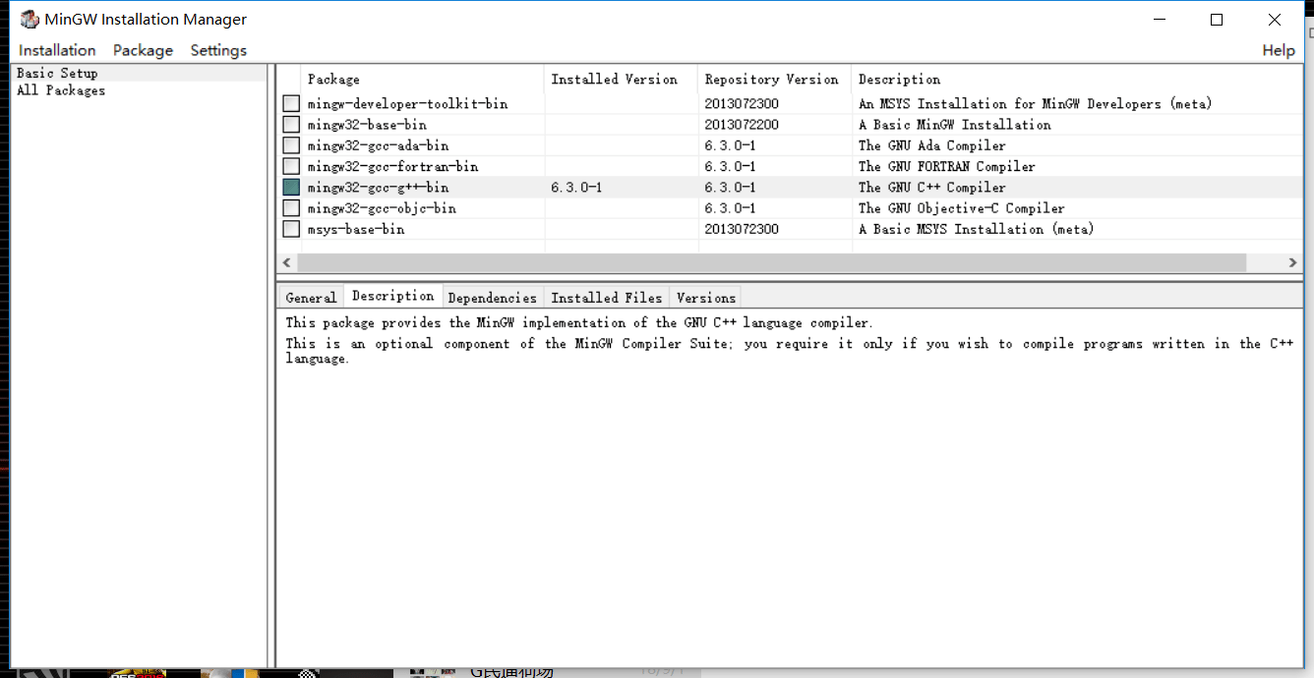
Task: Toggle the installed mingw32-gcc-g++-bin checkbox
Action: pyautogui.click(x=291, y=187)
